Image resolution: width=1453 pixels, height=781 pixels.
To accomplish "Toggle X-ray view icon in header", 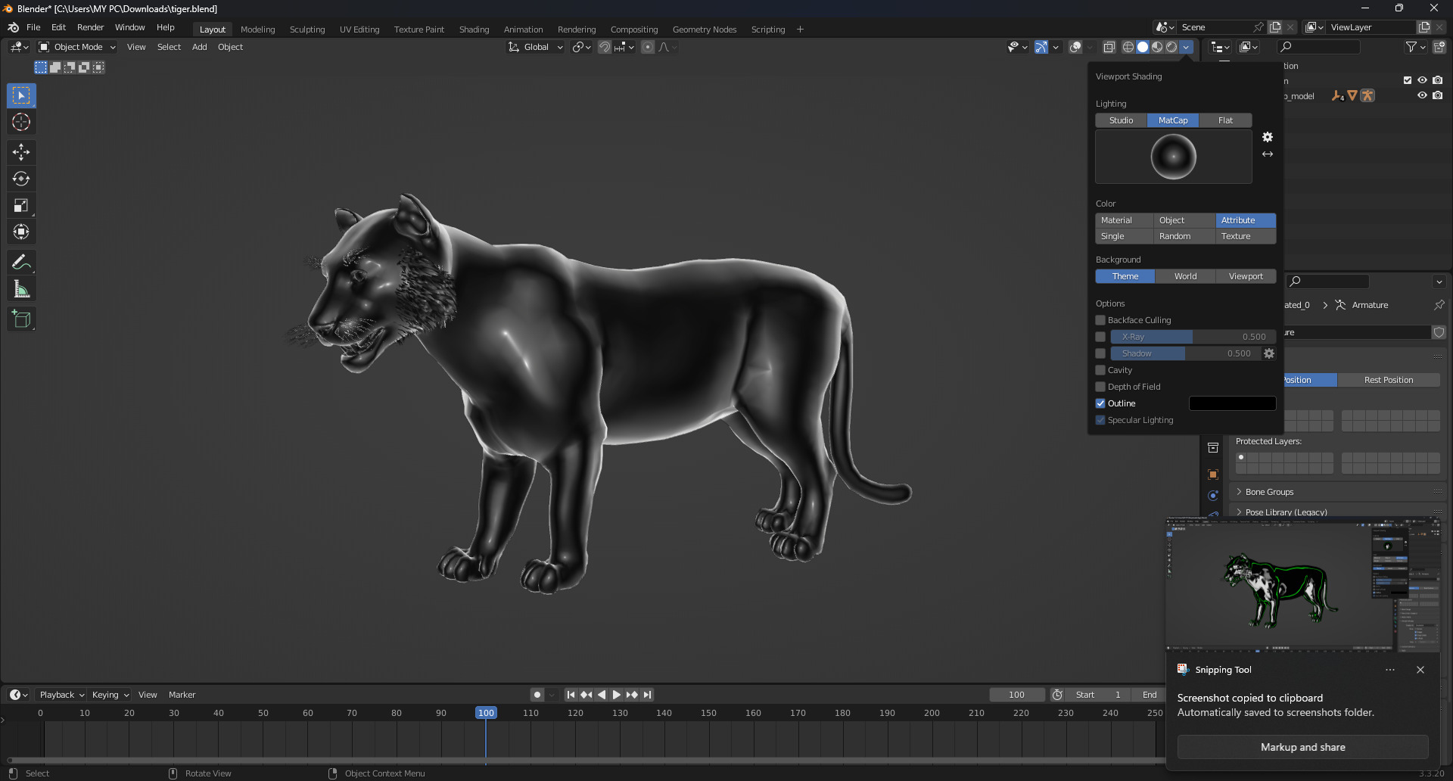I will click(1109, 47).
